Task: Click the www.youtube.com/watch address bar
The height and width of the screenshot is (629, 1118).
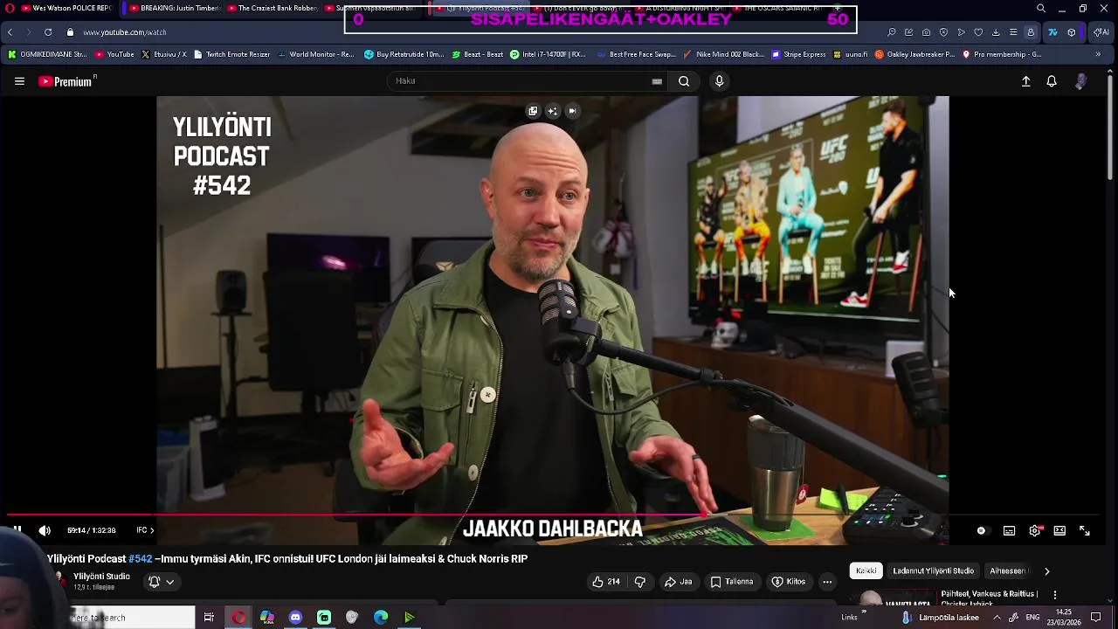Action: pyautogui.click(x=125, y=32)
